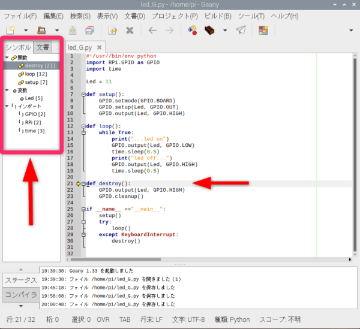
Task: Select Led [5] variable symbol
Action: (x=32, y=98)
